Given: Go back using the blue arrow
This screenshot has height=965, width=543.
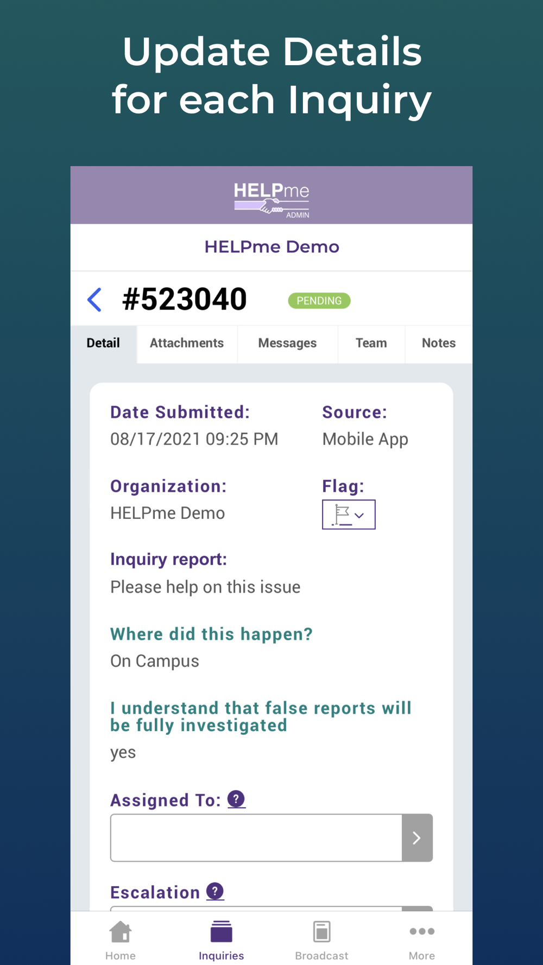Looking at the screenshot, I should 94,300.
